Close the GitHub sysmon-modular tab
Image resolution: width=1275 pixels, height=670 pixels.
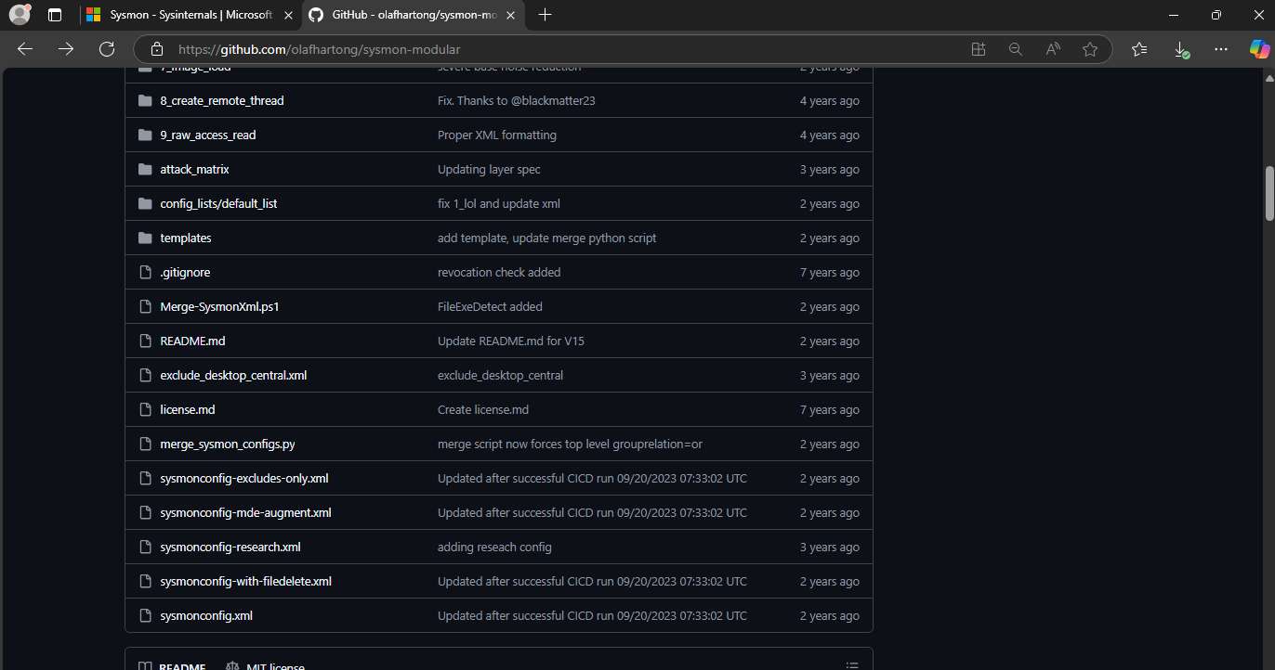pos(512,15)
